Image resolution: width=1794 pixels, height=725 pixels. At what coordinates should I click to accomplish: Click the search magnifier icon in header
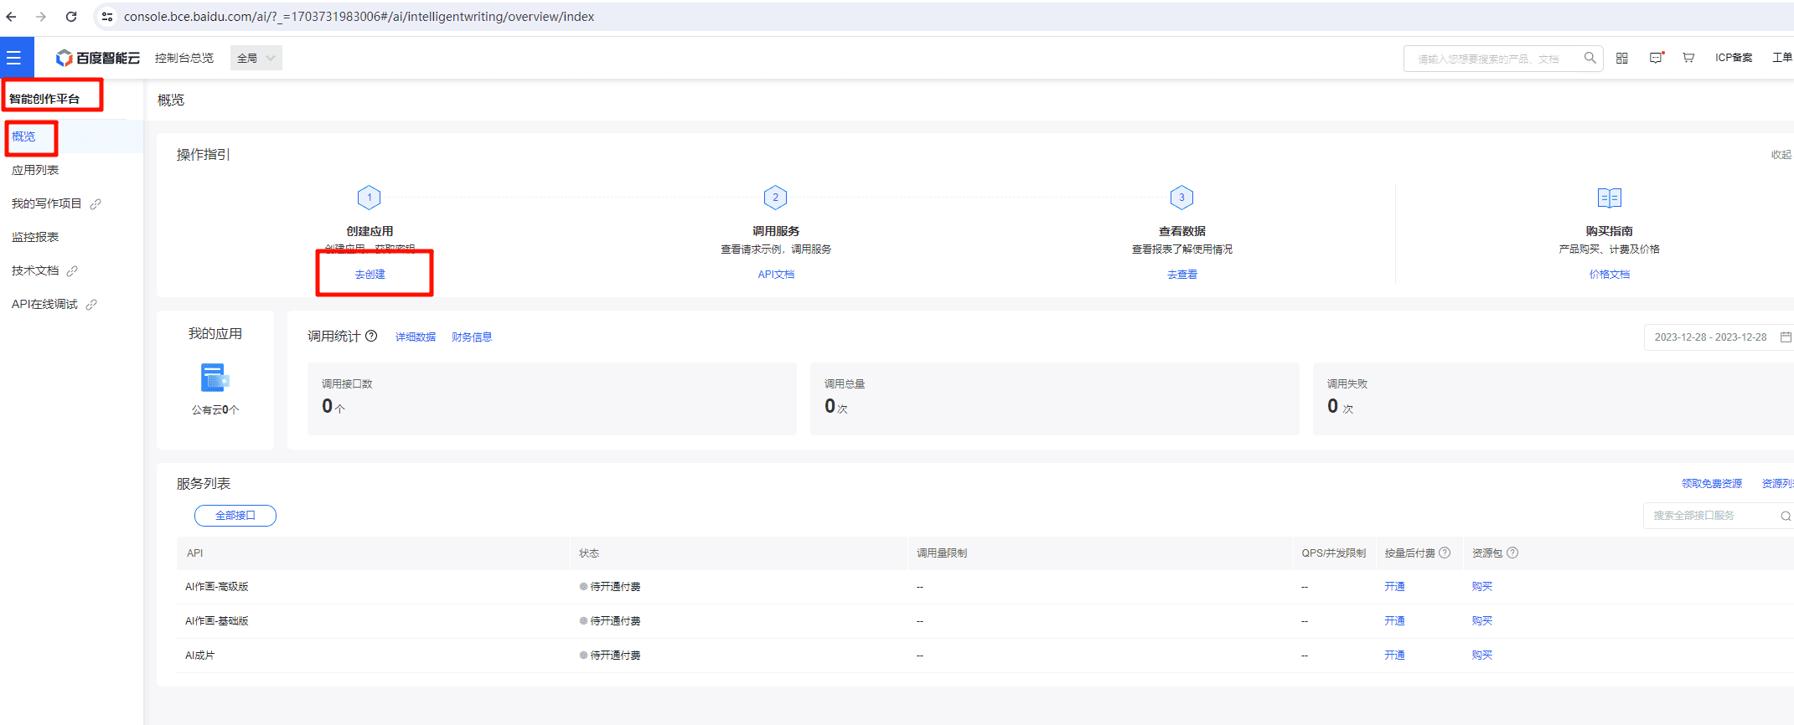pos(1590,58)
